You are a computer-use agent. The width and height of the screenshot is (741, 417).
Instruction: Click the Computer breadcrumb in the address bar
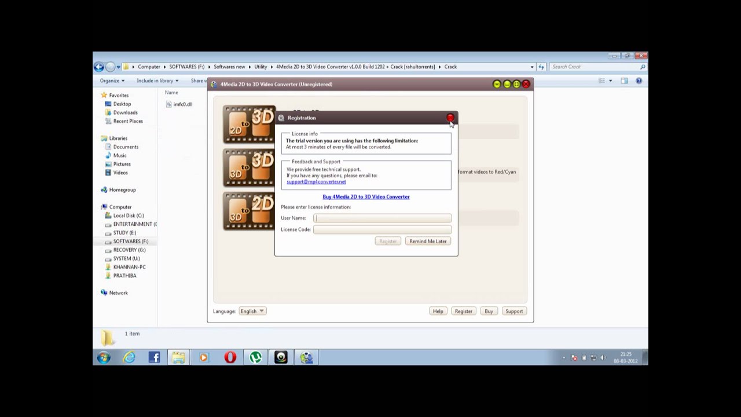(x=149, y=67)
